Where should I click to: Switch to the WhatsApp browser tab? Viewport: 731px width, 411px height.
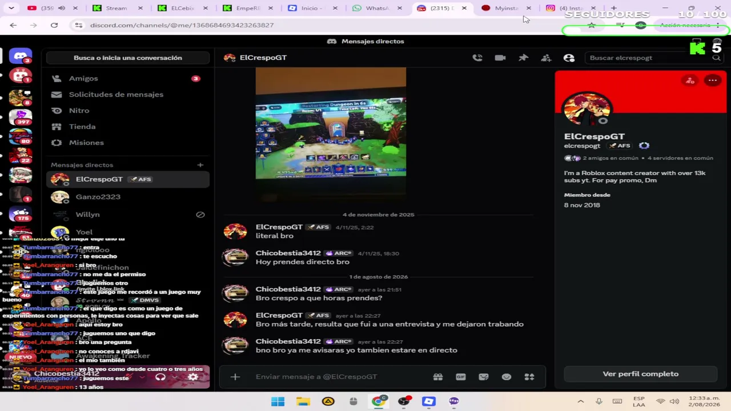(377, 8)
